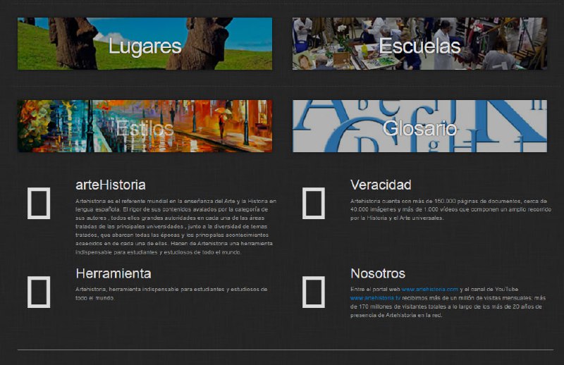Click the Nosotros section heading
564x365 pixels.
(x=378, y=273)
